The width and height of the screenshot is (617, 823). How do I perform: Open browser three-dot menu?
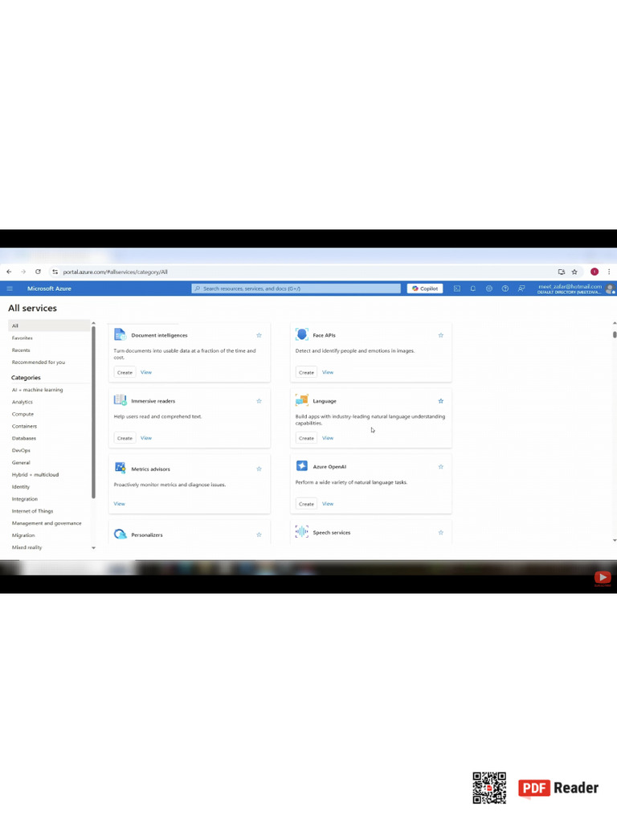click(x=609, y=272)
